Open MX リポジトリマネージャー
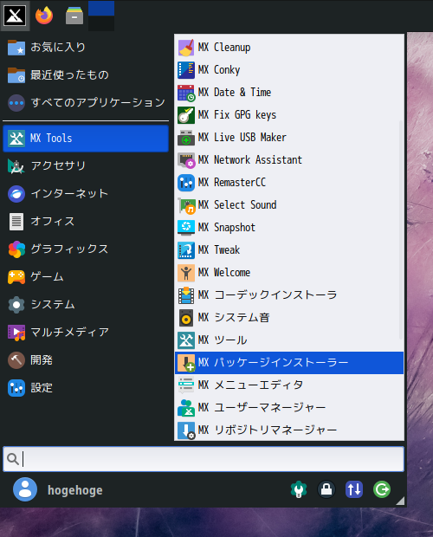The width and height of the screenshot is (433, 537). [x=289, y=430]
